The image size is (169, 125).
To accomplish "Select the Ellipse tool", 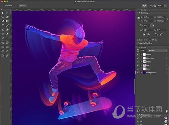I will pyautogui.click(x=3, y=51).
